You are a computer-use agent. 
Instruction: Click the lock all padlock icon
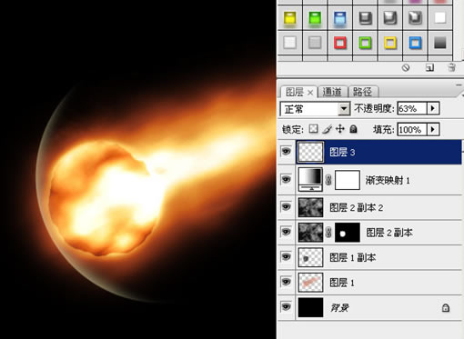pyautogui.click(x=353, y=129)
